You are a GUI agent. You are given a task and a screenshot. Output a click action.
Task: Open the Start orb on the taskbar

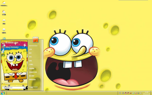(3, 93)
